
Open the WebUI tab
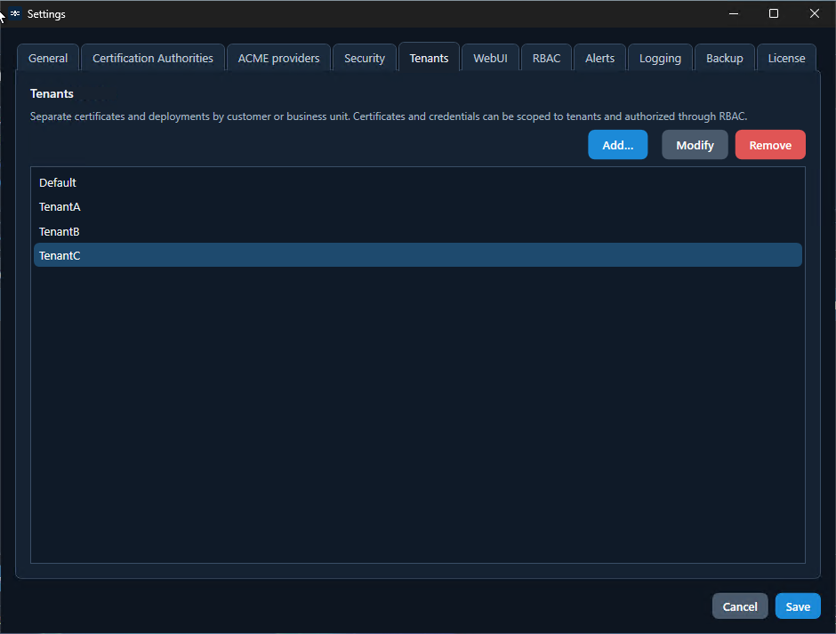click(x=490, y=58)
